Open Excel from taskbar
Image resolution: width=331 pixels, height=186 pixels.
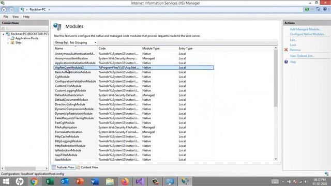pos(50,181)
